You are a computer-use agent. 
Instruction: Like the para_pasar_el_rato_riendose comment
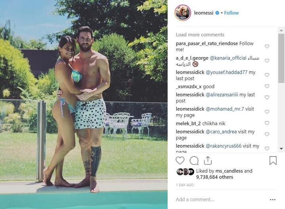point(267,46)
